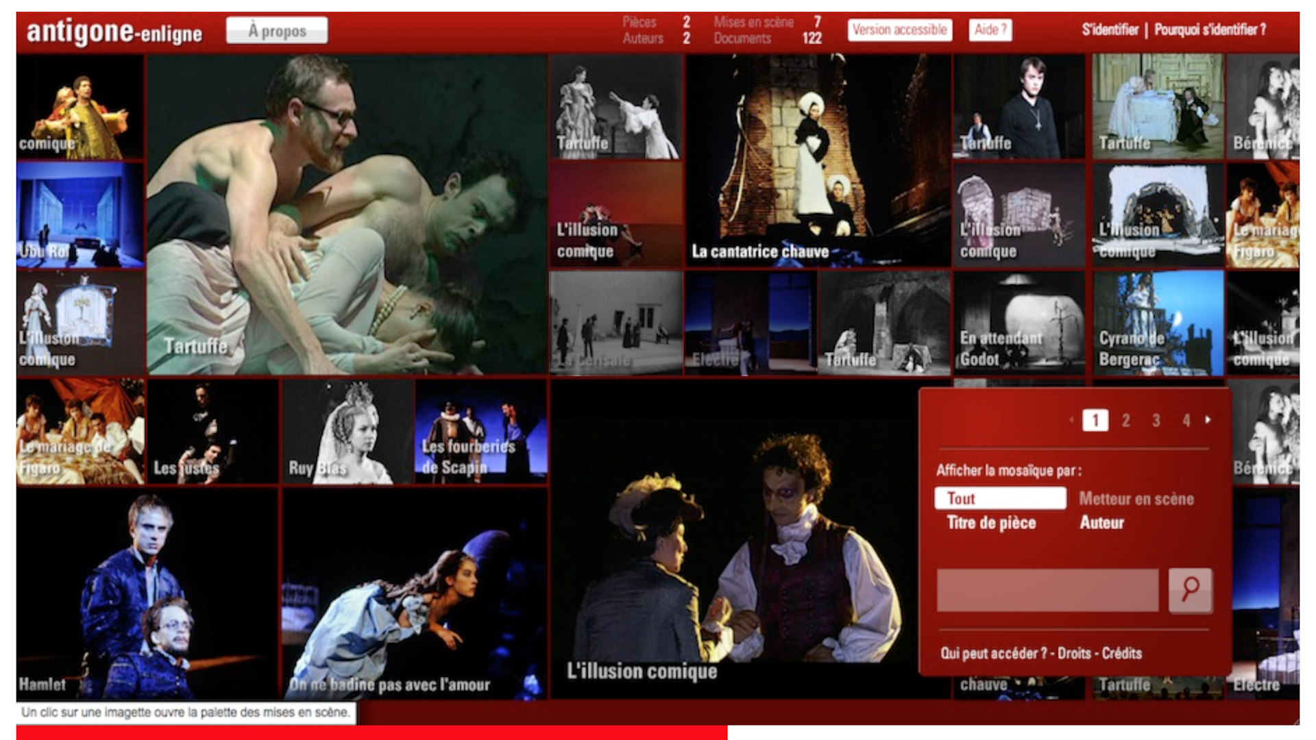This screenshot has height=740, width=1316.
Task: Select the Tout mosaic filter
Action: 999,498
